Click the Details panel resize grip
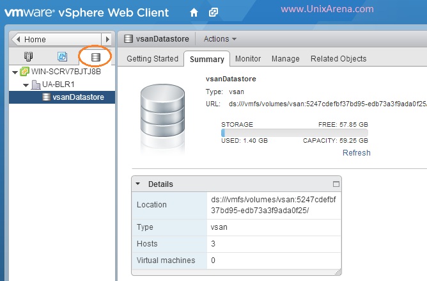This screenshot has height=281, width=427. 338,272
